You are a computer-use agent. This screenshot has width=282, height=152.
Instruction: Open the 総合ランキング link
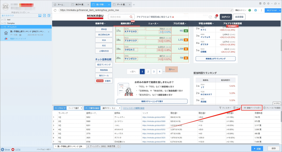[104, 65]
